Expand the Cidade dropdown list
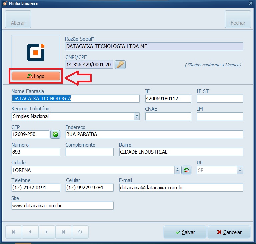The height and width of the screenshot is (244, 256). (x=177, y=170)
